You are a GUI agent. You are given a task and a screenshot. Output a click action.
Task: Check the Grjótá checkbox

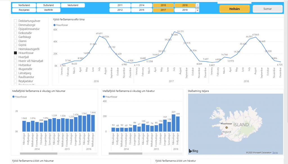pos(15,45)
